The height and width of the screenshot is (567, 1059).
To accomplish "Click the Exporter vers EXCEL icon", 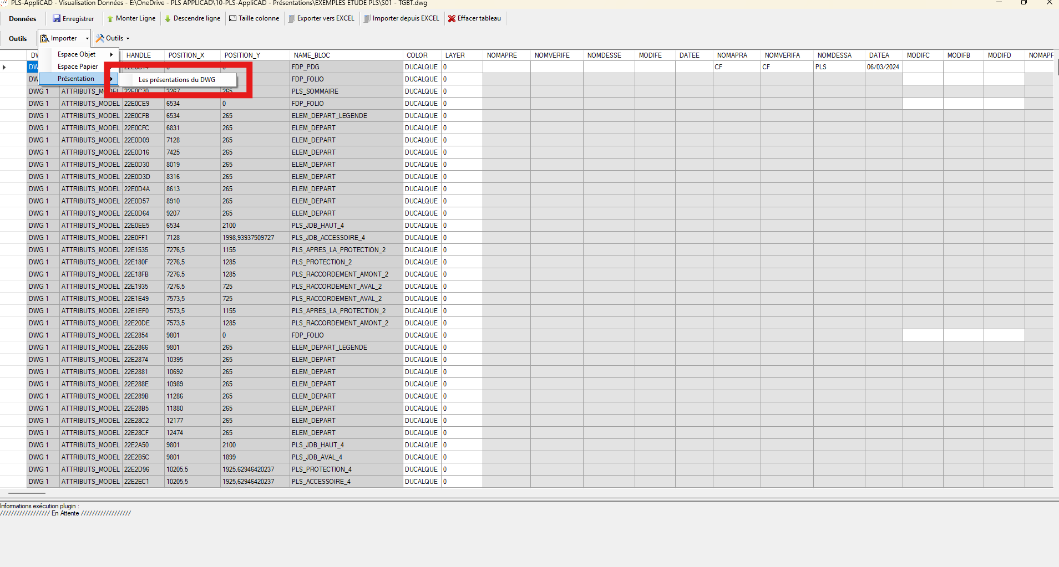I will click(291, 18).
